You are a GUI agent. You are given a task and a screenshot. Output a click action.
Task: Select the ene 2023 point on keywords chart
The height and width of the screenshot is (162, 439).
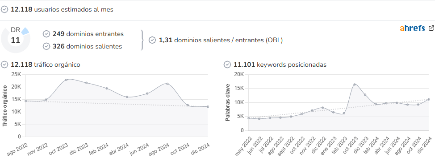(x=333, y=112)
